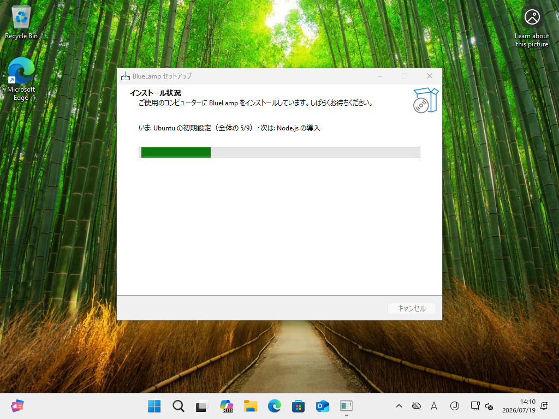This screenshot has width=559, height=419.
Task: Click the キャンセル button in BlueLamp setup
Action: click(x=412, y=308)
